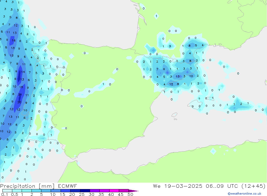Click the legend label "0.1"
The width and height of the screenshot is (267, 196).
[x=5, y=194]
